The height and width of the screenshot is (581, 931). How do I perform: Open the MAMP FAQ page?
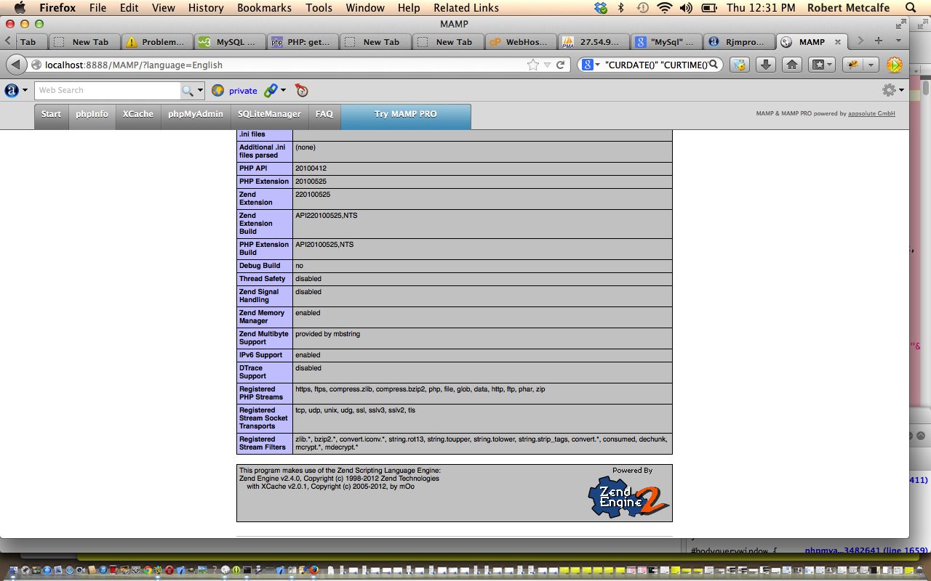click(x=324, y=116)
